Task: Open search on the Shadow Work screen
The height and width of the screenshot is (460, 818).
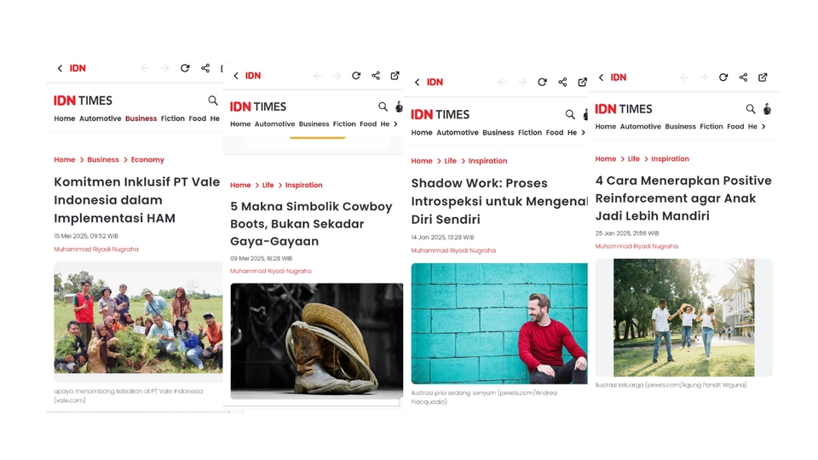Action: point(570,114)
